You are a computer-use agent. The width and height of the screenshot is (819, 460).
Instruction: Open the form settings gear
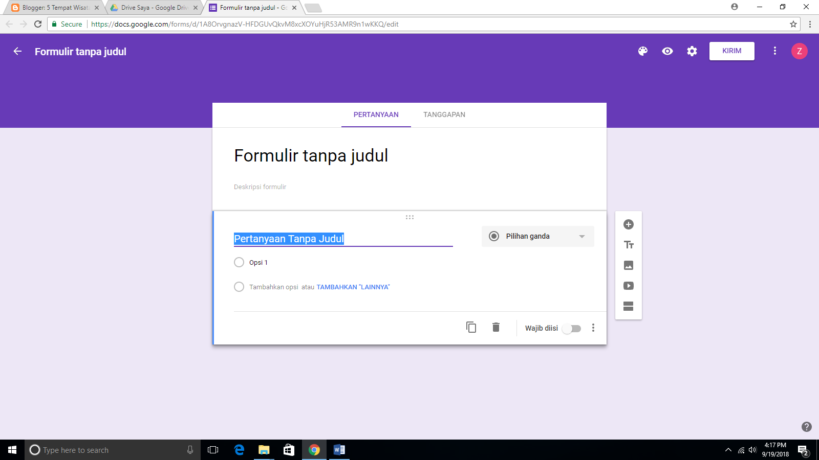[692, 51]
